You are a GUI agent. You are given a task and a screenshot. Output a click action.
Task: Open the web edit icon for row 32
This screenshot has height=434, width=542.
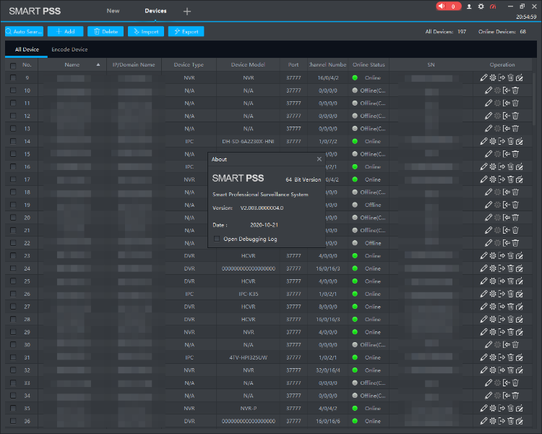pyautogui.click(x=520, y=370)
